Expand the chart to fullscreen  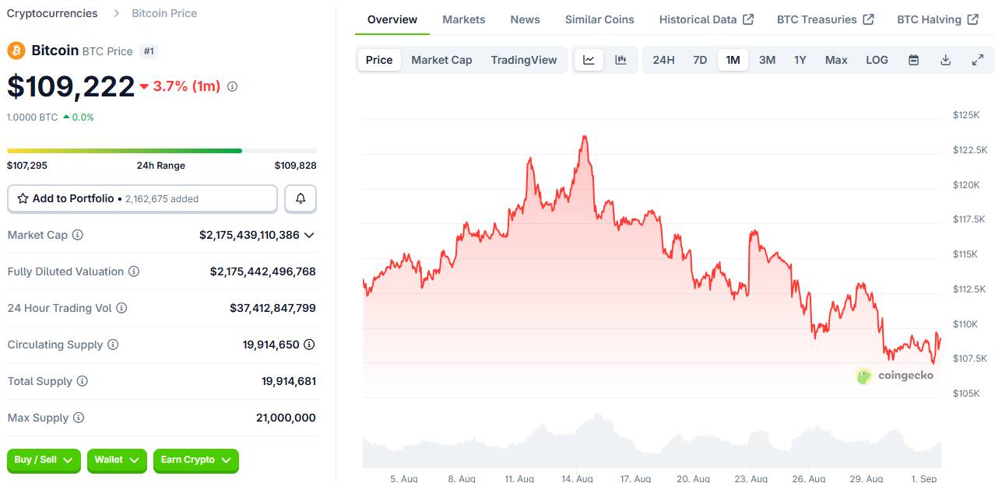[x=978, y=60]
